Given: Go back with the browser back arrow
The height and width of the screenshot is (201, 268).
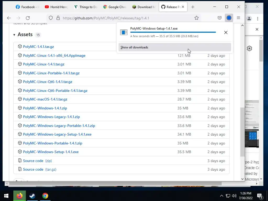Looking at the screenshot, I should pos(9,18).
